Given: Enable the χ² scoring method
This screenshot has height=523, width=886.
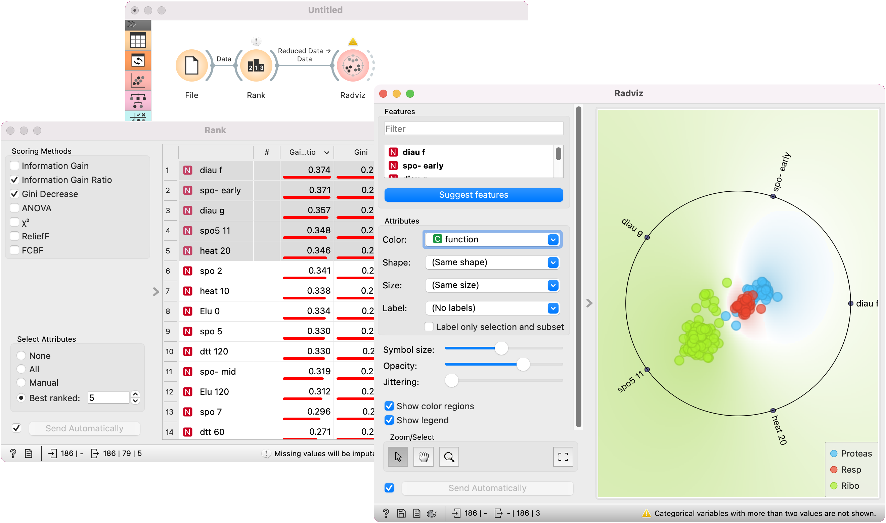Looking at the screenshot, I should [14, 222].
